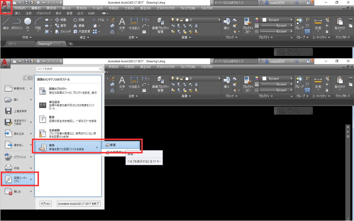Viewport: 354px width, 221px height.
Task: Click 上書き保存 in the application menu
Action: click(x=18, y=111)
